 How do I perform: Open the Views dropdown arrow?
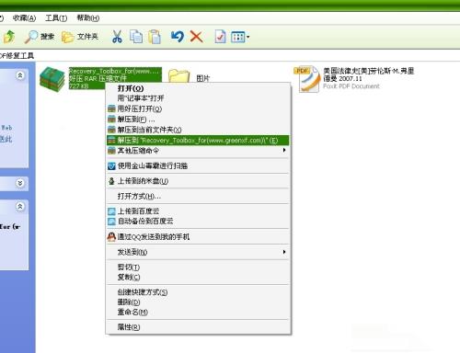tap(247, 37)
